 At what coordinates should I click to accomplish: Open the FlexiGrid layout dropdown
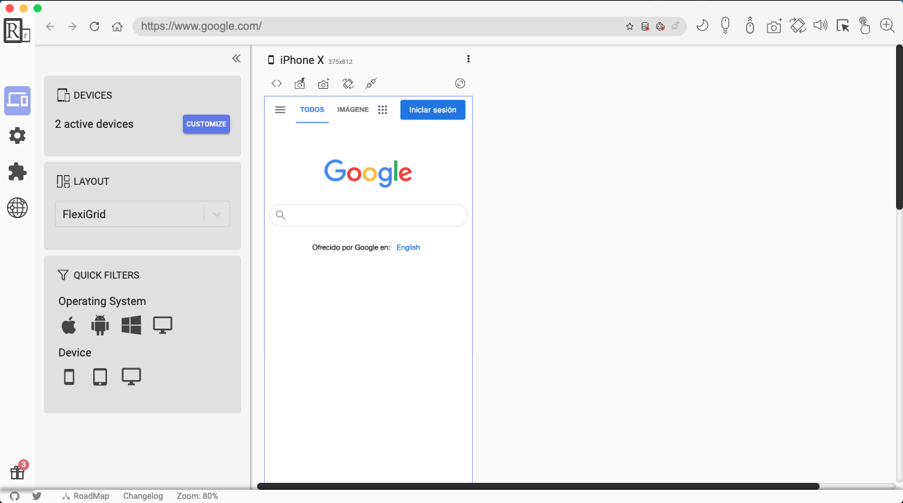(143, 214)
